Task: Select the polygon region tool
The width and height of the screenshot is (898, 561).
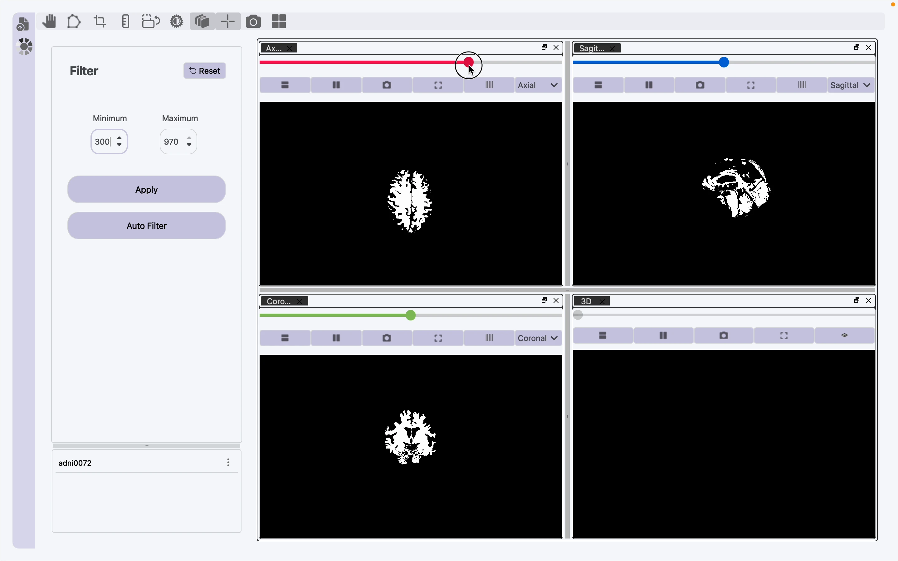Action: click(74, 22)
